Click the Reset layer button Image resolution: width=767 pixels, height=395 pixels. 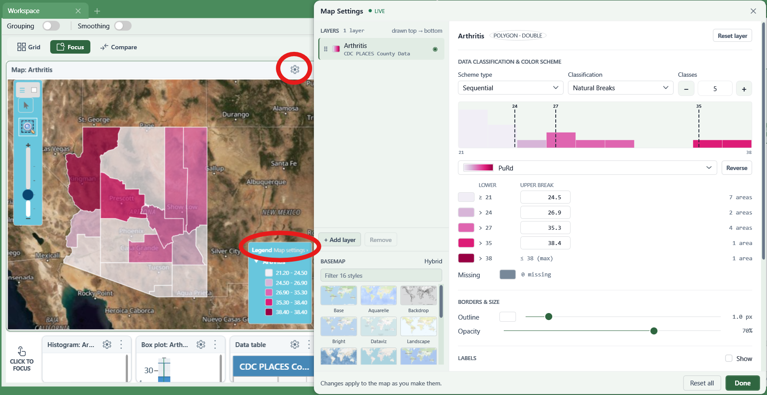coord(732,36)
